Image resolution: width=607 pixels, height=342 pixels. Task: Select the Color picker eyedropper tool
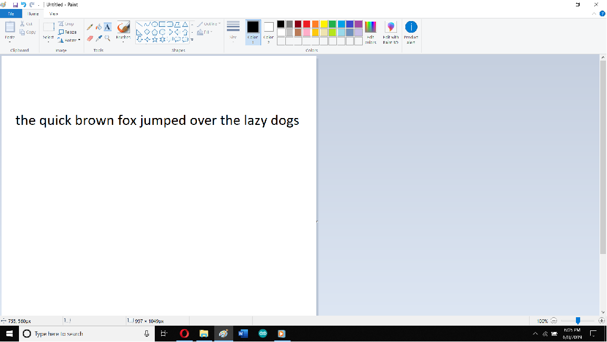[x=99, y=38]
